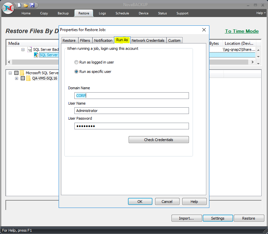Confirm dialog with OK button

[140, 202]
